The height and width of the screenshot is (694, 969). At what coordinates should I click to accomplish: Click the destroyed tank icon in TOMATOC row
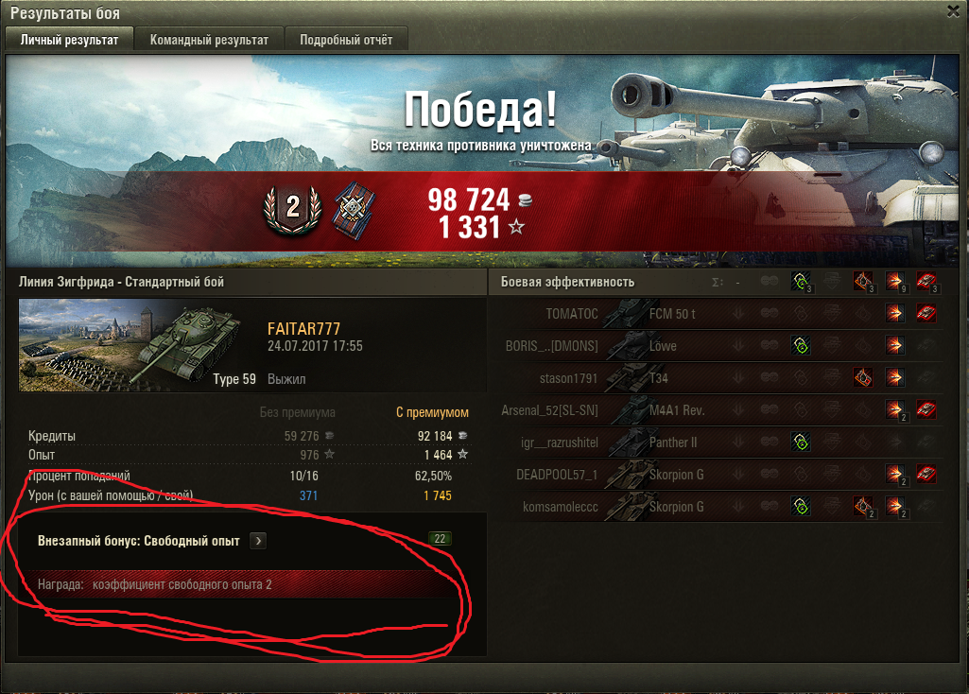tap(926, 313)
